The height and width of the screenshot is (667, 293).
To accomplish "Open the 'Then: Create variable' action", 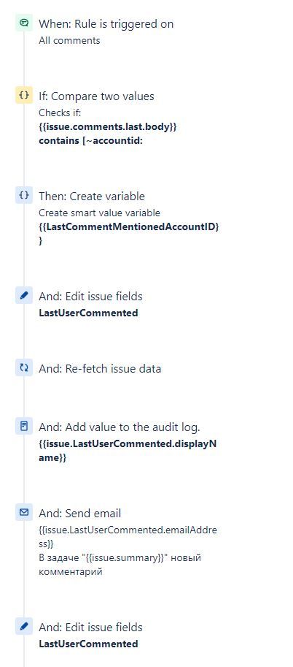I will 92,196.
